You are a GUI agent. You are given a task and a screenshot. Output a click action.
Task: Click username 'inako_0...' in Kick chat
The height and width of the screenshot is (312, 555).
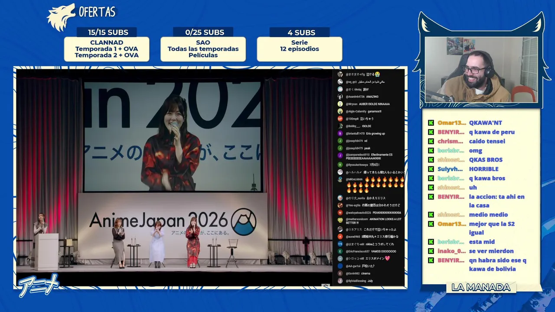[451, 251]
